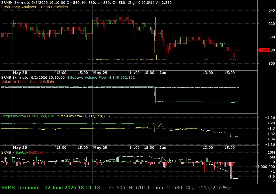
Task: Click the yellow frequency spike in the price chart
Action: pos(155,35)
